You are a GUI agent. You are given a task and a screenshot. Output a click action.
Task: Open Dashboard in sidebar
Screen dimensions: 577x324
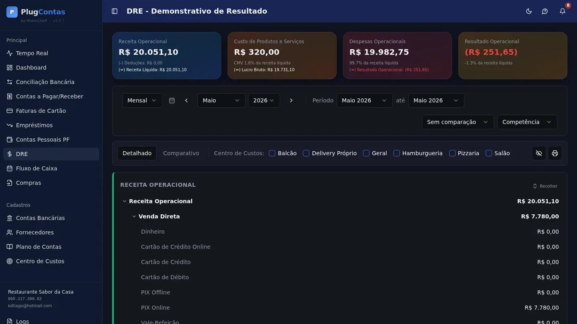pyautogui.click(x=51, y=68)
